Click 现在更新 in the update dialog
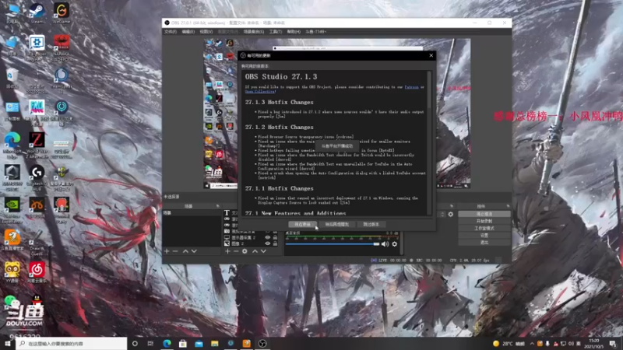623x350 pixels. pyautogui.click(x=303, y=224)
